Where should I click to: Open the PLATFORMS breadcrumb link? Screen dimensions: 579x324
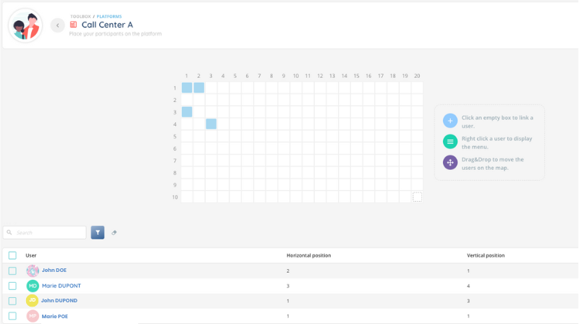[x=109, y=16]
